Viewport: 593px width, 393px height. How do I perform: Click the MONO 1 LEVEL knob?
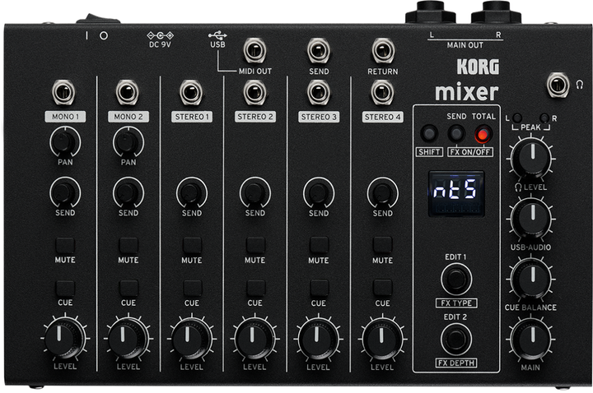click(x=65, y=338)
